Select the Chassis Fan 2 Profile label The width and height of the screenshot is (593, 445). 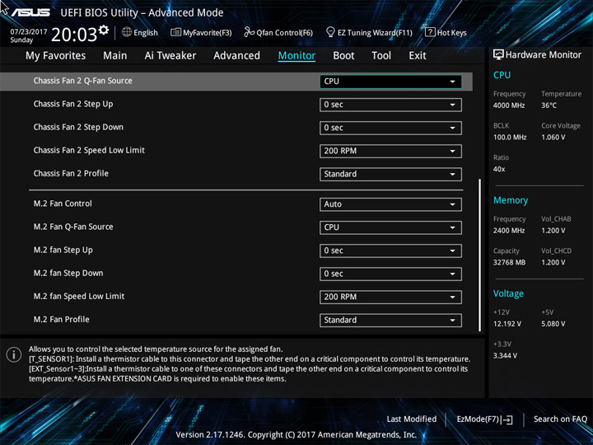pyautogui.click(x=71, y=173)
